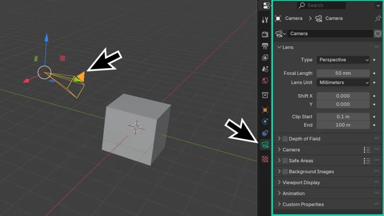Click the Camera data name field

tap(330, 34)
